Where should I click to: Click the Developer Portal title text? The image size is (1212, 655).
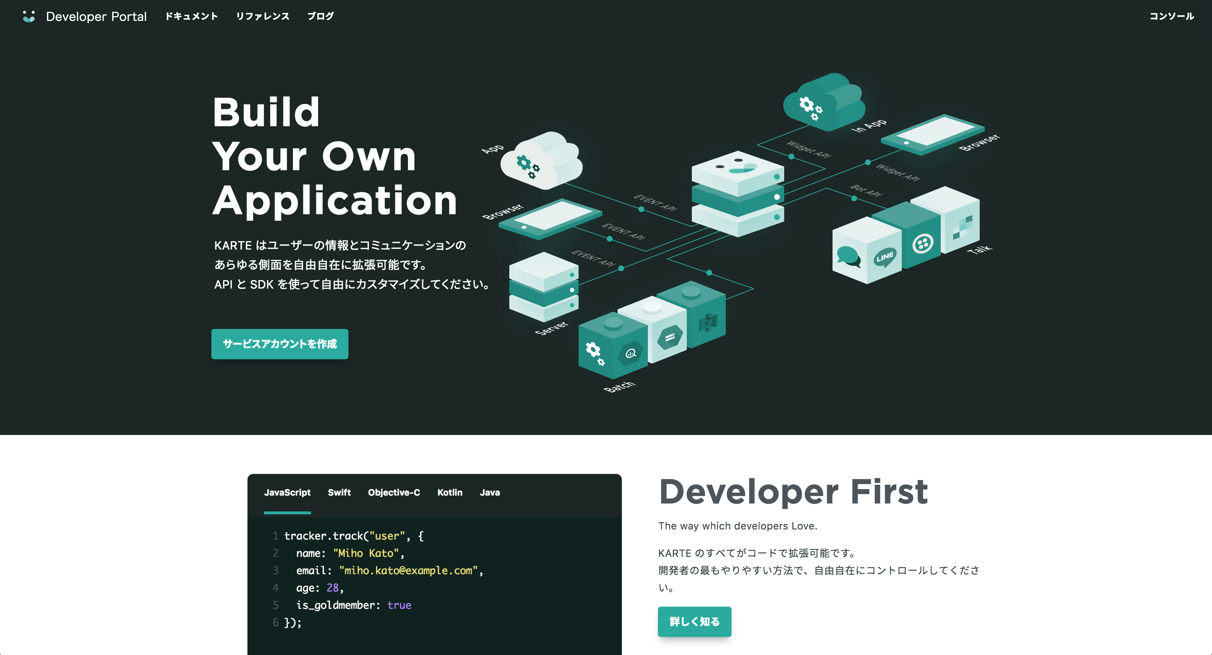[96, 17]
